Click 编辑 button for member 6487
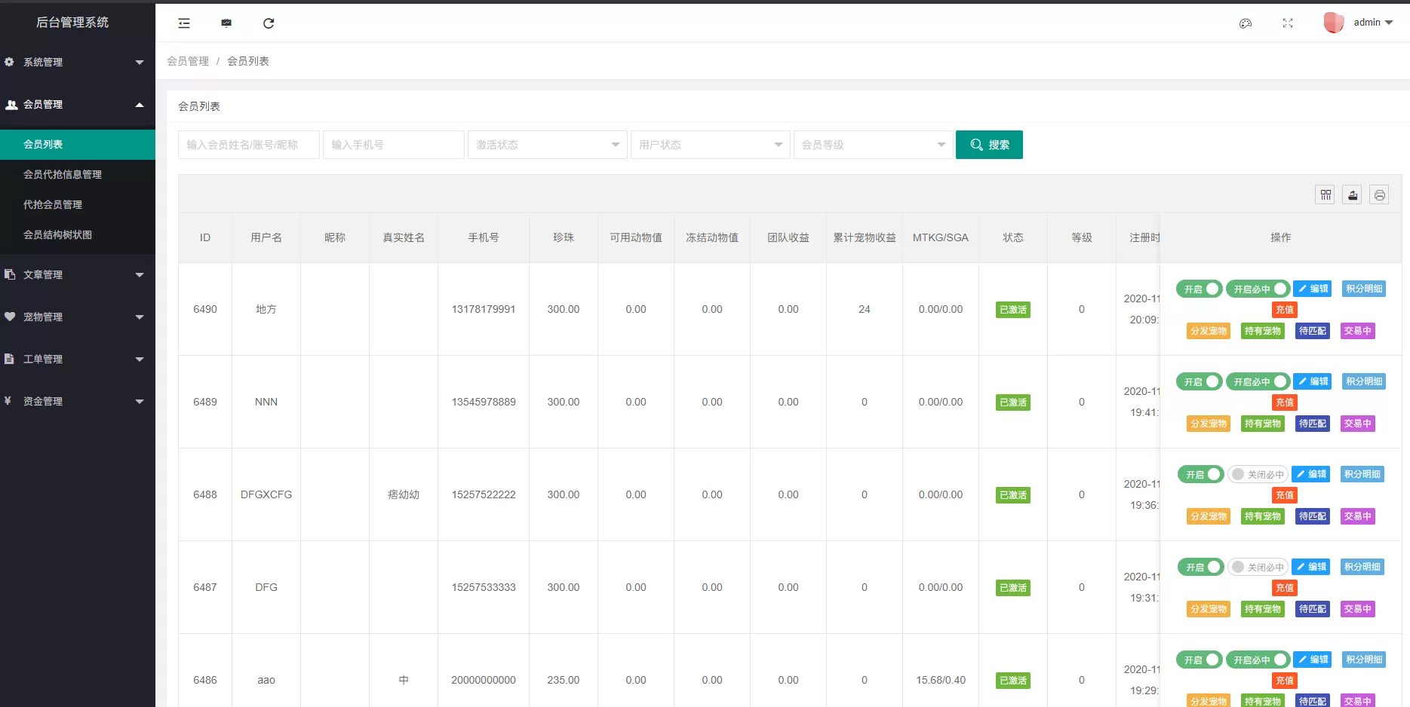The width and height of the screenshot is (1410, 707). click(1311, 567)
